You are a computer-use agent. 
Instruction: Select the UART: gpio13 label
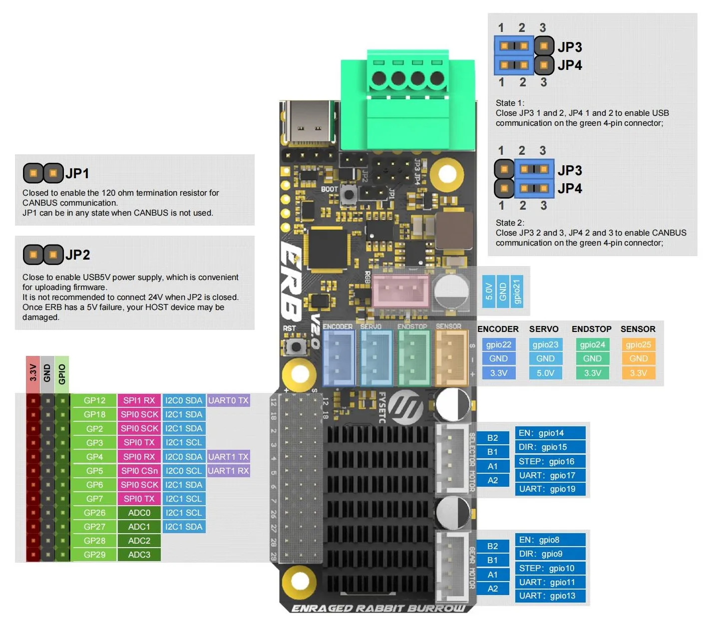(x=550, y=596)
